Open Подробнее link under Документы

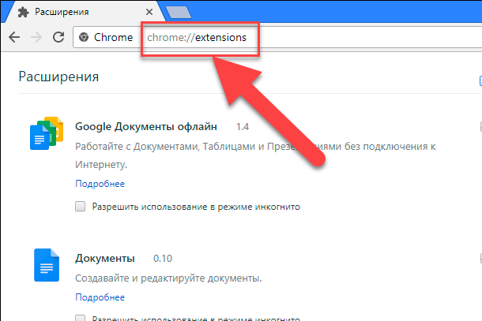(100, 297)
